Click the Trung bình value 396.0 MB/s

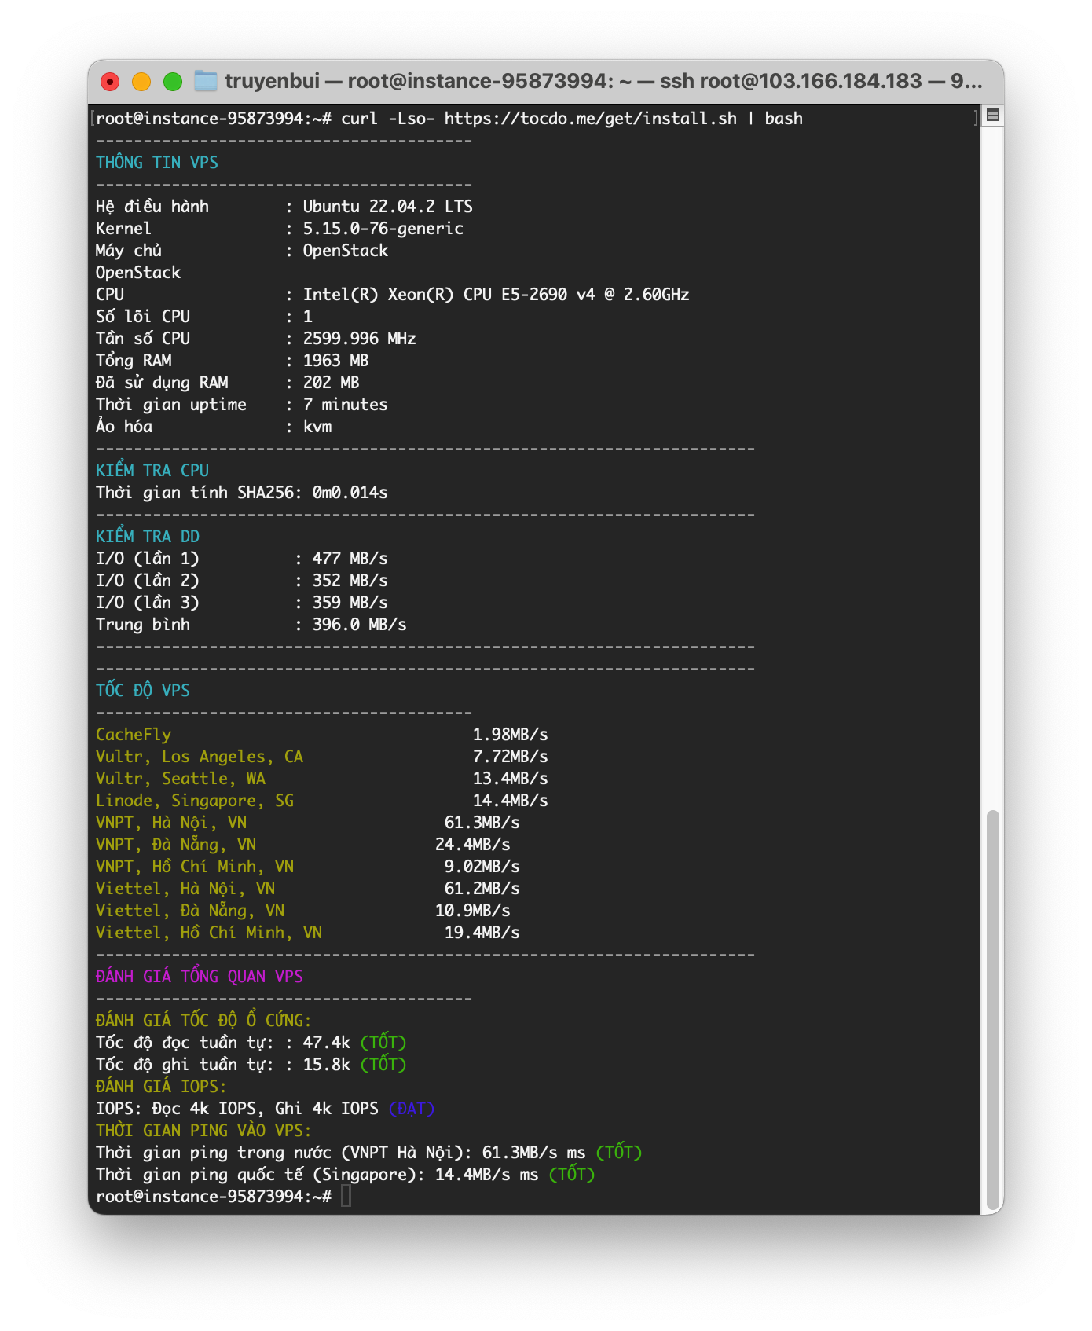pyautogui.click(x=360, y=625)
